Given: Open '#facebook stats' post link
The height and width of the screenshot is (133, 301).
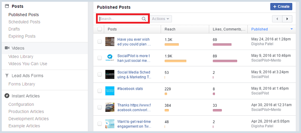Looking at the screenshot, I should click(130, 89).
